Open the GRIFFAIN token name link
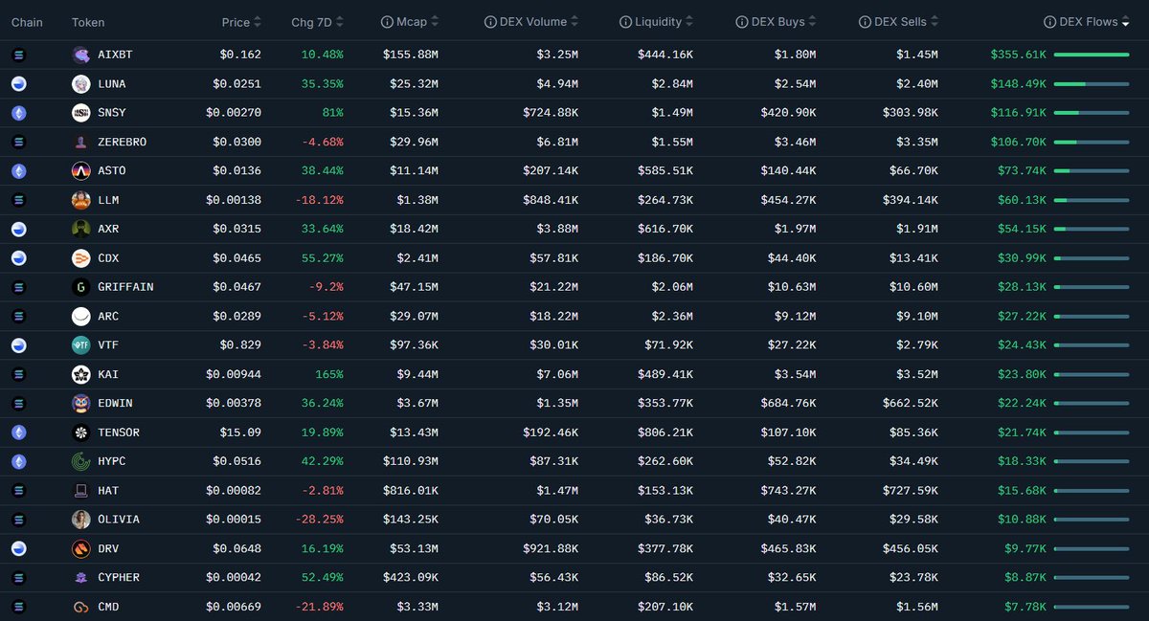Image resolution: width=1149 pixels, height=621 pixels. coord(125,287)
